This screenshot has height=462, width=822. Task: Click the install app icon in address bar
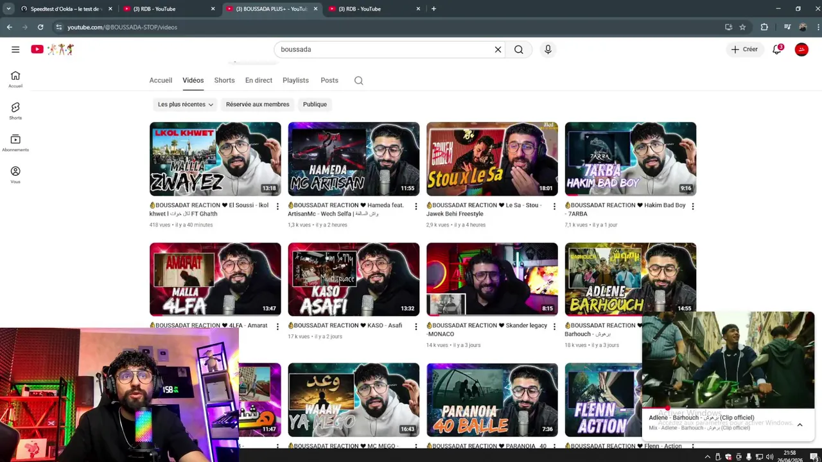tap(728, 27)
